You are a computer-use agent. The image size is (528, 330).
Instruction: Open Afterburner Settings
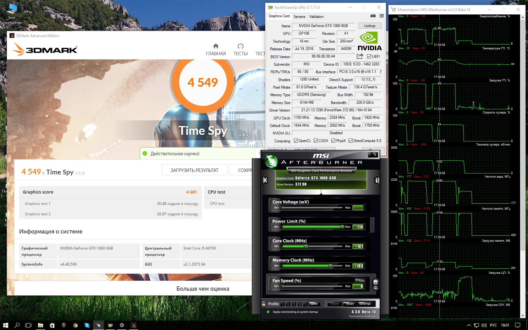(x=365, y=304)
